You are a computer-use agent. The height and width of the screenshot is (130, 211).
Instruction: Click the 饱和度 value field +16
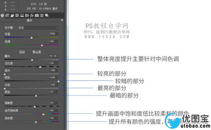click(x=54, y=118)
